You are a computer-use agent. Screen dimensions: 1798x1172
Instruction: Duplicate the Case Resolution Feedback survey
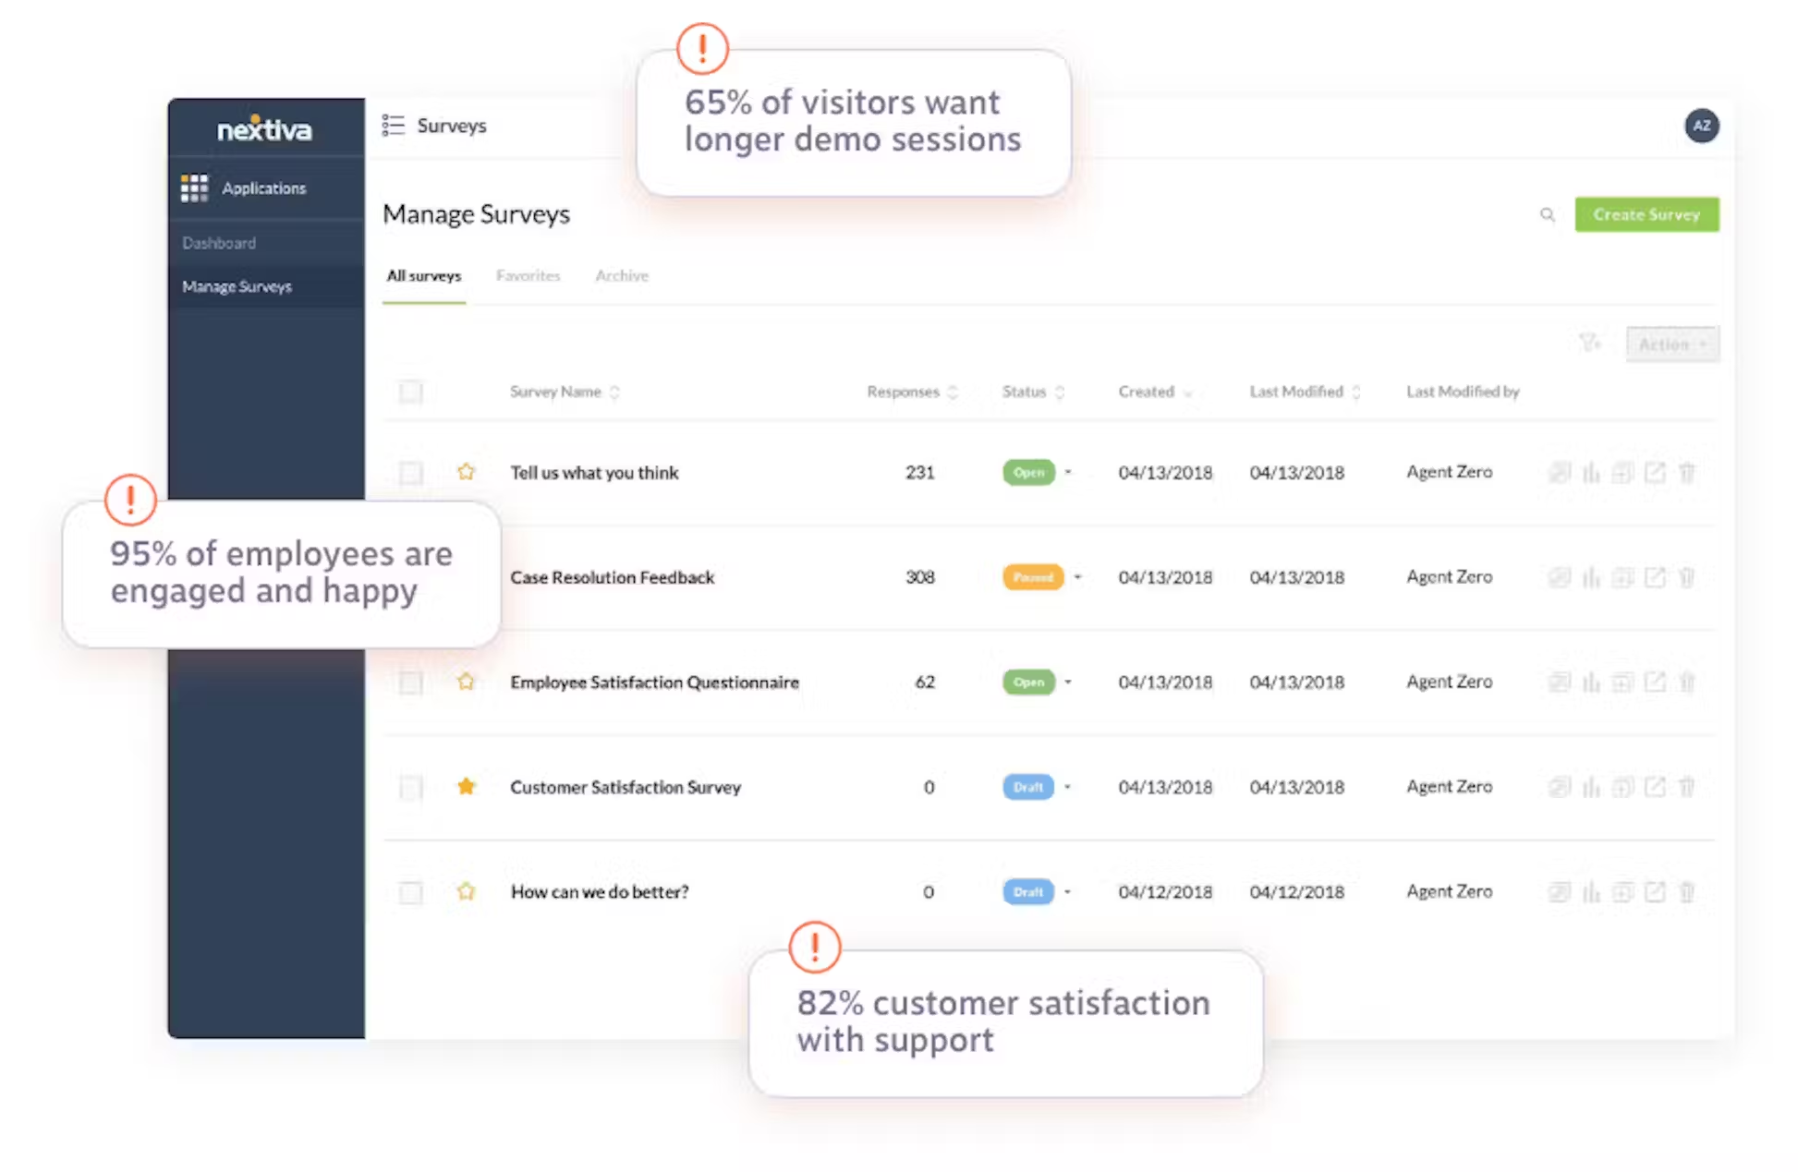1624,576
